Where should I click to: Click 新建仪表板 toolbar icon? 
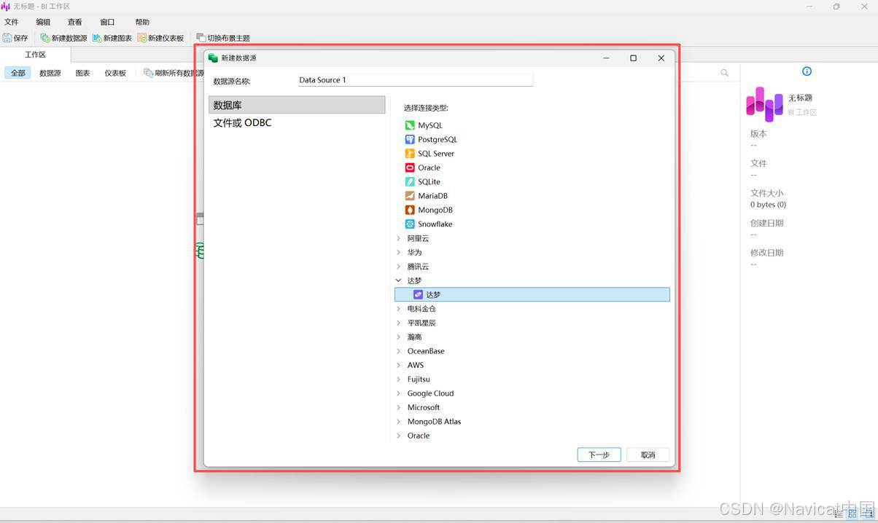(160, 38)
